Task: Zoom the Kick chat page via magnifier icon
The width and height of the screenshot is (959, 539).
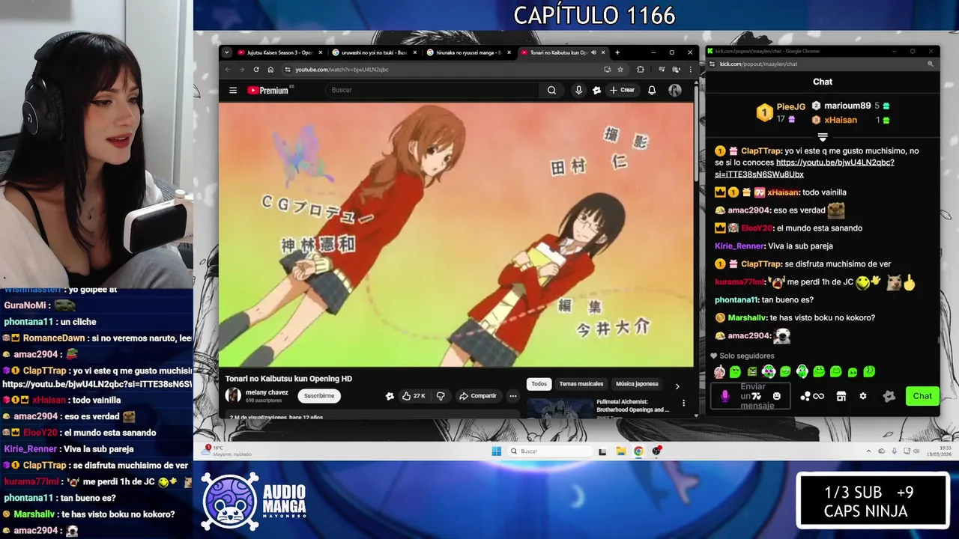Action: (930, 64)
